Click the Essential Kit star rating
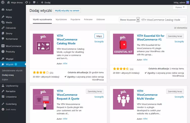 (x=121, y=69)
